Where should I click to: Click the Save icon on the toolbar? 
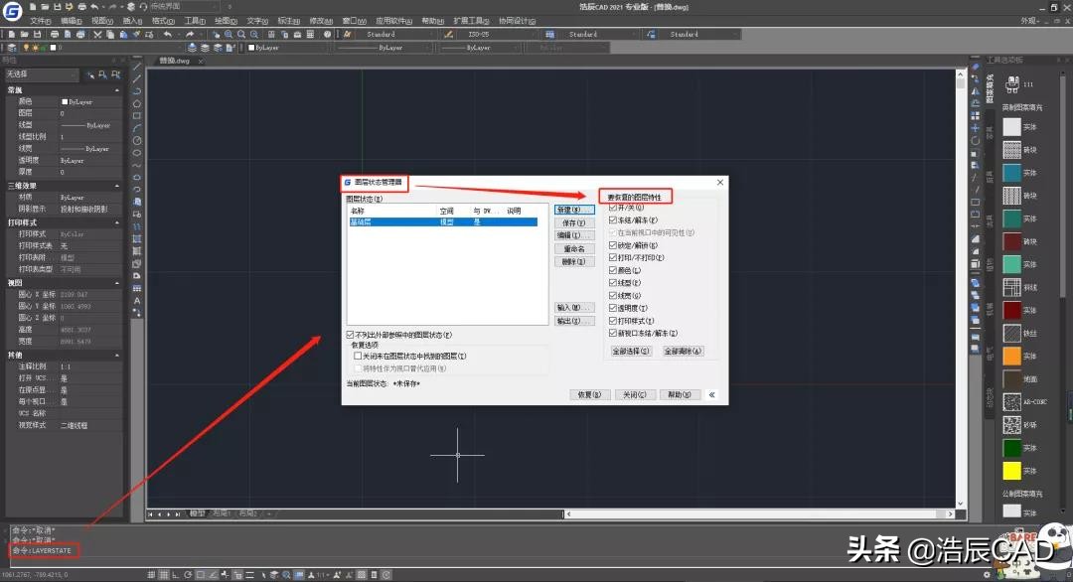pyautogui.click(x=36, y=34)
